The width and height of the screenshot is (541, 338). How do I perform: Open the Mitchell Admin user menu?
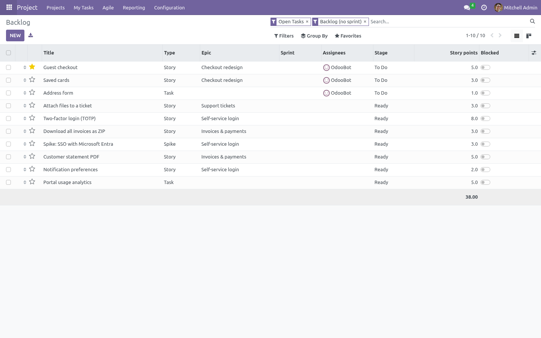tap(516, 8)
